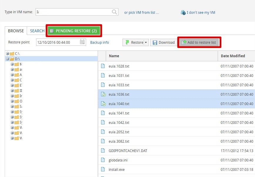The height and width of the screenshot is (177, 255).
Task: Click the Add to restore list button
Action: 199,43
